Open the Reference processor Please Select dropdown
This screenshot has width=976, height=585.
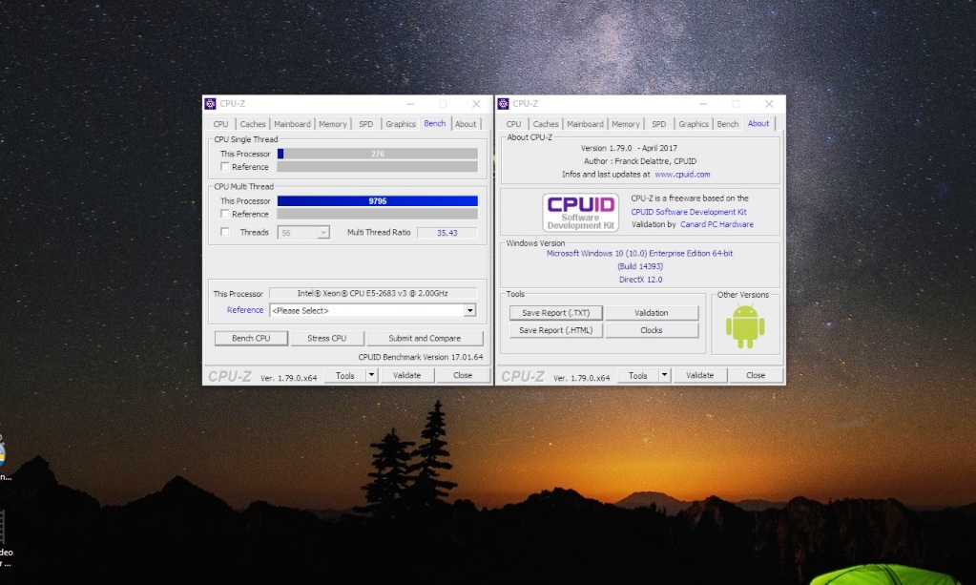(x=373, y=310)
